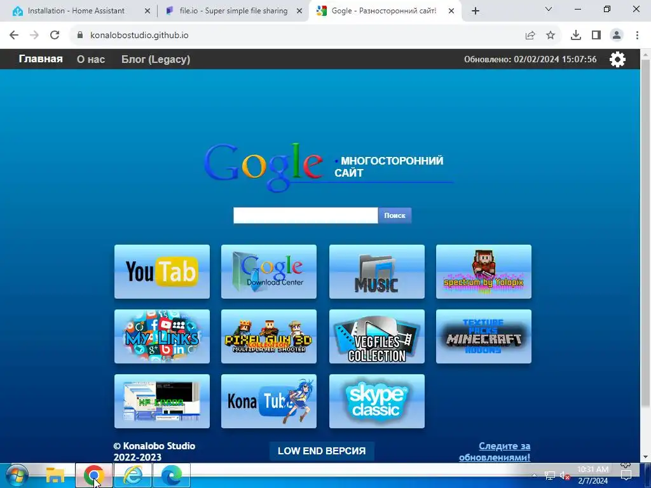This screenshot has width=651, height=488.
Task: Click the Konalobo Studio copyright text
Action: point(154,452)
